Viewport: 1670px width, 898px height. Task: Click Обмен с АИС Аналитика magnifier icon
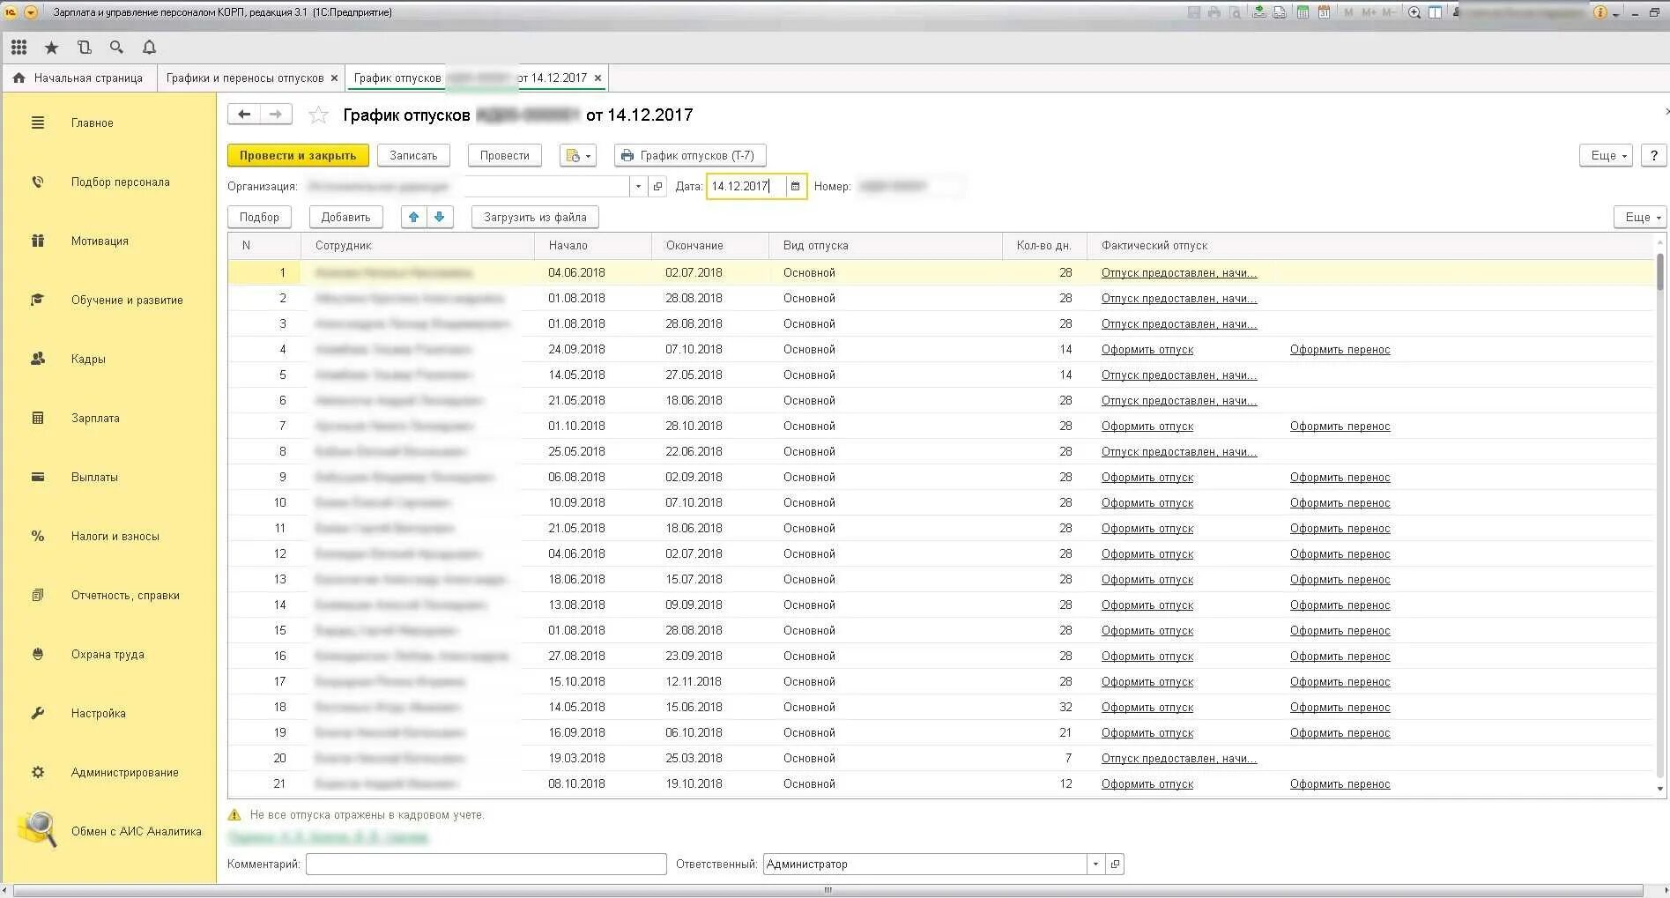(38, 829)
